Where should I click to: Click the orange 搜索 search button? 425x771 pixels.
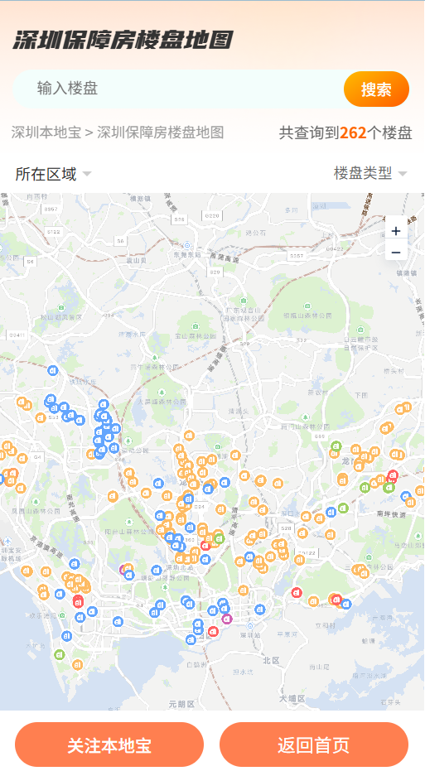(376, 89)
